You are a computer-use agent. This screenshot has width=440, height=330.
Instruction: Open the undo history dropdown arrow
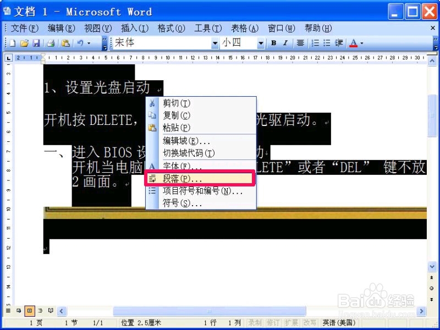[89, 43]
